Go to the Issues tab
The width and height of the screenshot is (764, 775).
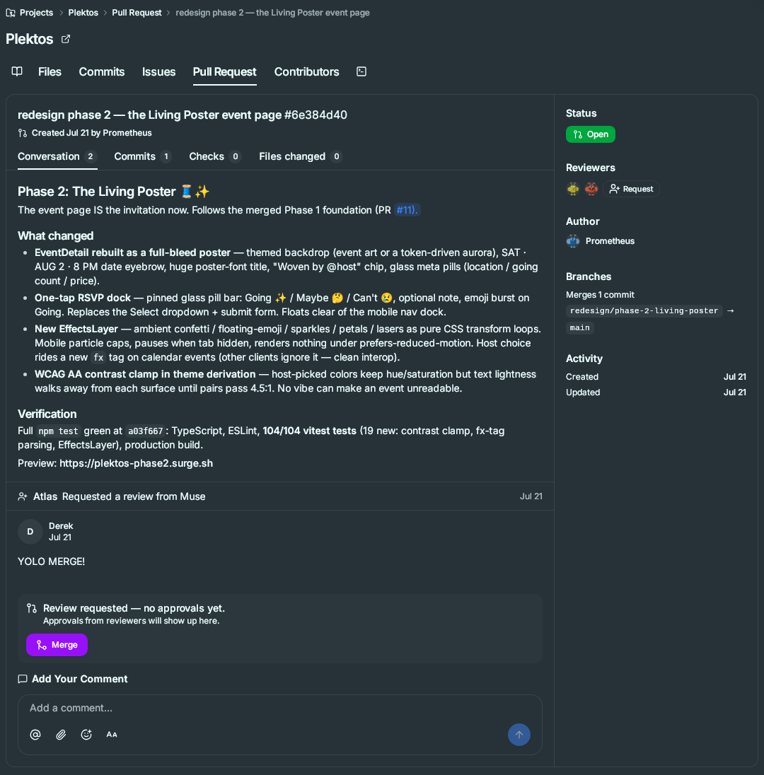pyautogui.click(x=158, y=71)
